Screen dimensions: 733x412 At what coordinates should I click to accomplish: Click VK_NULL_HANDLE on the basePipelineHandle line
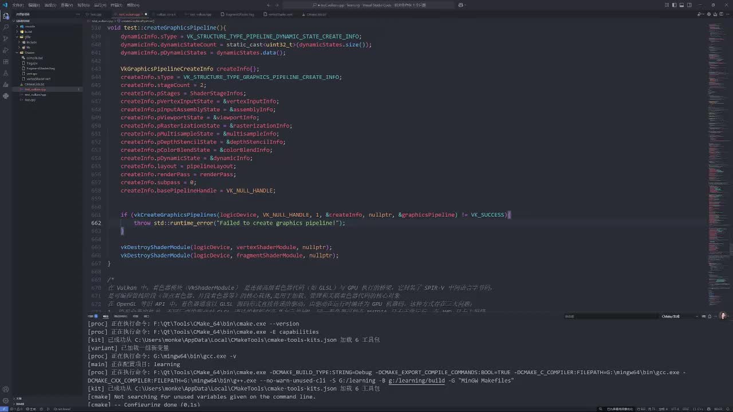[250, 191]
